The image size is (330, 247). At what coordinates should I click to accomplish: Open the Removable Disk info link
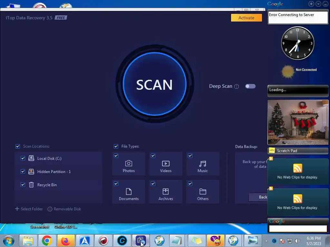(x=64, y=209)
